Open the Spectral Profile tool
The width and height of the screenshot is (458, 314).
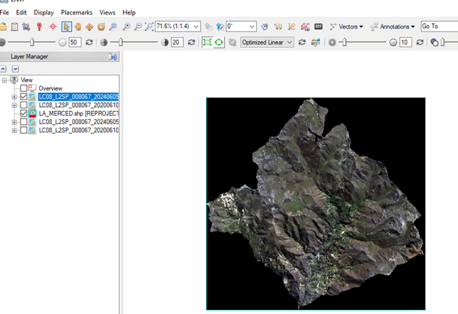click(x=278, y=27)
